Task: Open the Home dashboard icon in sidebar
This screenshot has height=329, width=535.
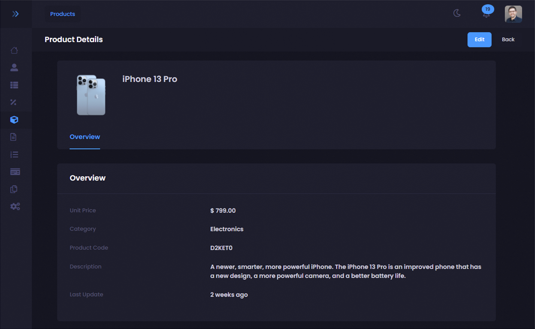Action: [x=14, y=50]
